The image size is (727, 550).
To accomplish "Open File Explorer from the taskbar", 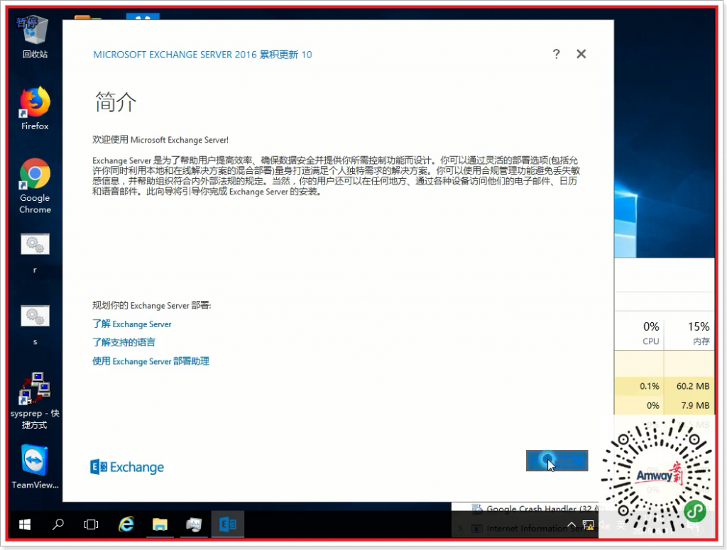I will point(160,524).
